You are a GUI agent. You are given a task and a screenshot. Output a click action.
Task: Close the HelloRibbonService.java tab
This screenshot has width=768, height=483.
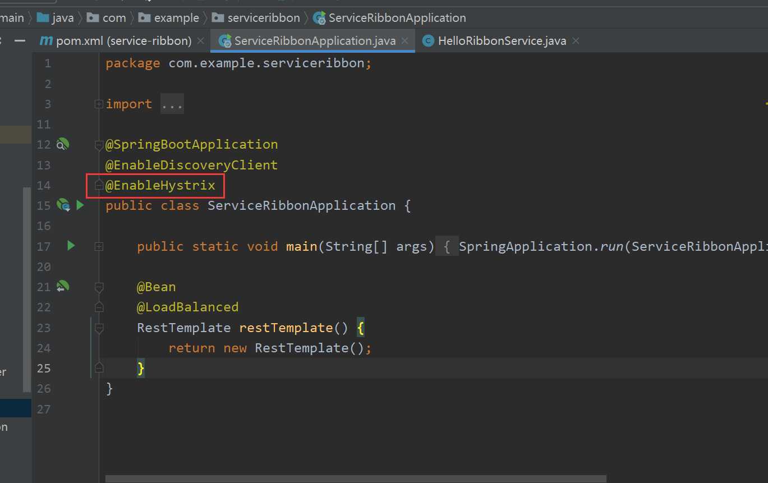click(576, 41)
